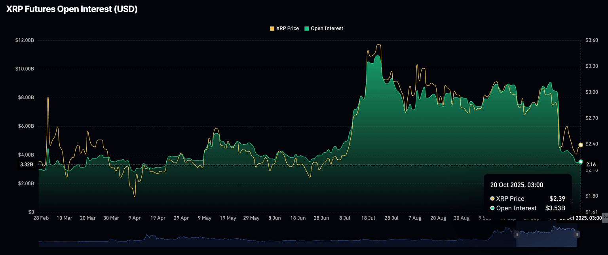Click the $3.53B value in the tooltip
Viewport: 608px width, 255px height.
click(x=555, y=208)
